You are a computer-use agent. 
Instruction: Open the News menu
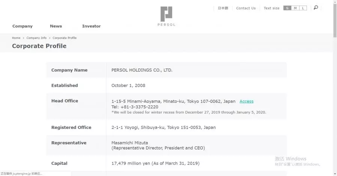pyautogui.click(x=56, y=26)
